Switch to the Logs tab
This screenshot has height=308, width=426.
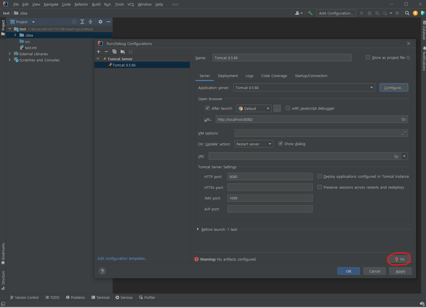tap(250, 76)
